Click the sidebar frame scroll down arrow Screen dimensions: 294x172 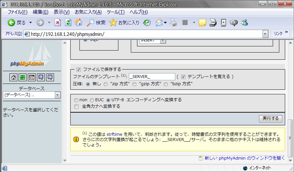pos(65,160)
